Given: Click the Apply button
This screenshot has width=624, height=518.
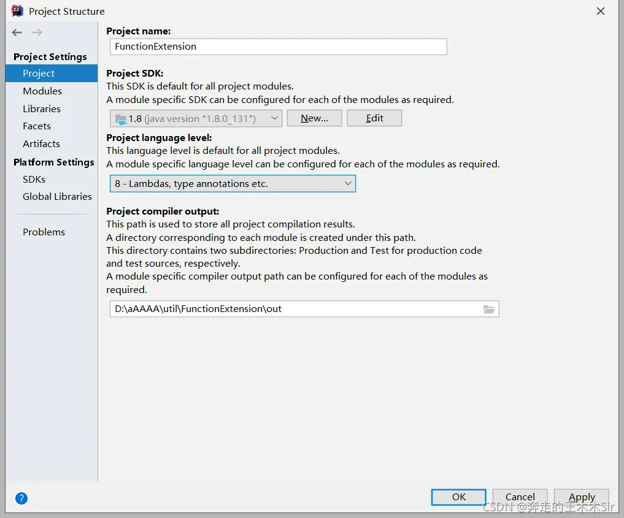Looking at the screenshot, I should [582, 497].
